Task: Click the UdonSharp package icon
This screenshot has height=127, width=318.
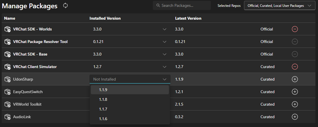Action: pos(7,79)
